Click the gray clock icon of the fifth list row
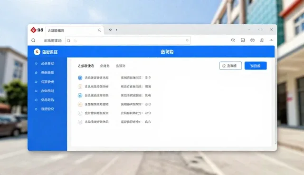This screenshot has width=304, height=175. point(80,113)
